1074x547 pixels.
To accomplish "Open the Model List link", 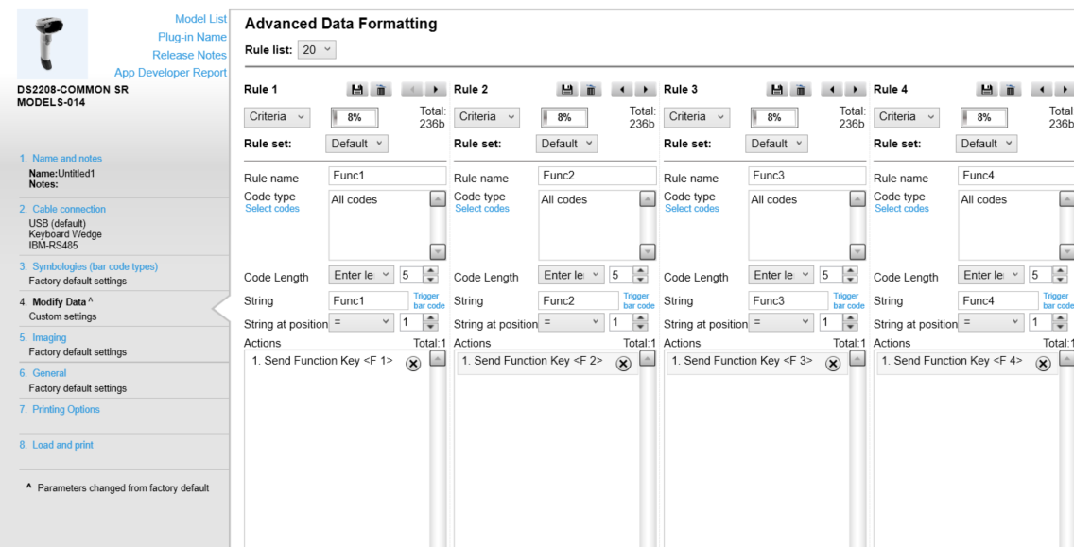I will click(201, 18).
